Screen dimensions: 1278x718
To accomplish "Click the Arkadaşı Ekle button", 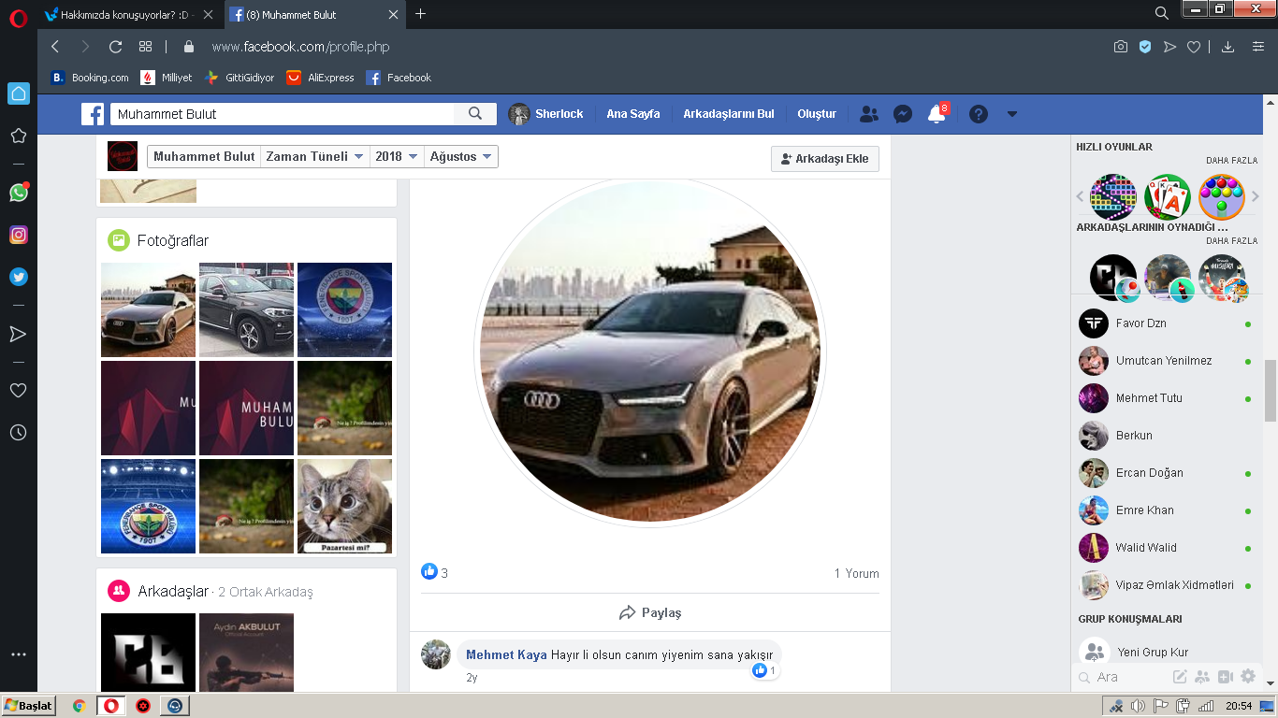I will coord(825,159).
